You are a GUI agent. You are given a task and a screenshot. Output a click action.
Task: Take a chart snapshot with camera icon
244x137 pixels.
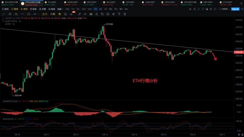(x=195, y=9)
